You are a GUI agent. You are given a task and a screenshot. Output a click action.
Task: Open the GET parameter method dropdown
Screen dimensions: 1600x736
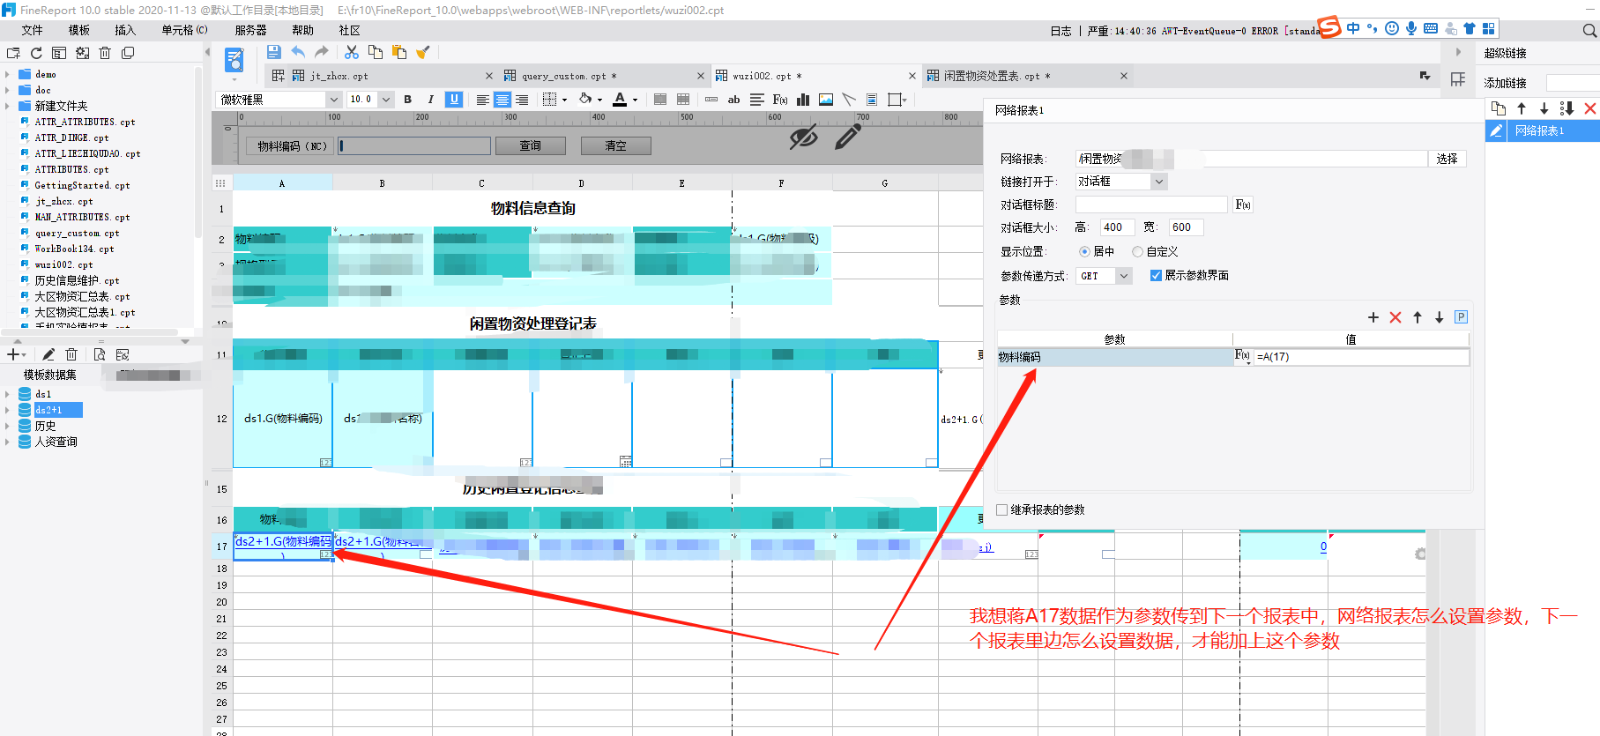pos(1124,276)
